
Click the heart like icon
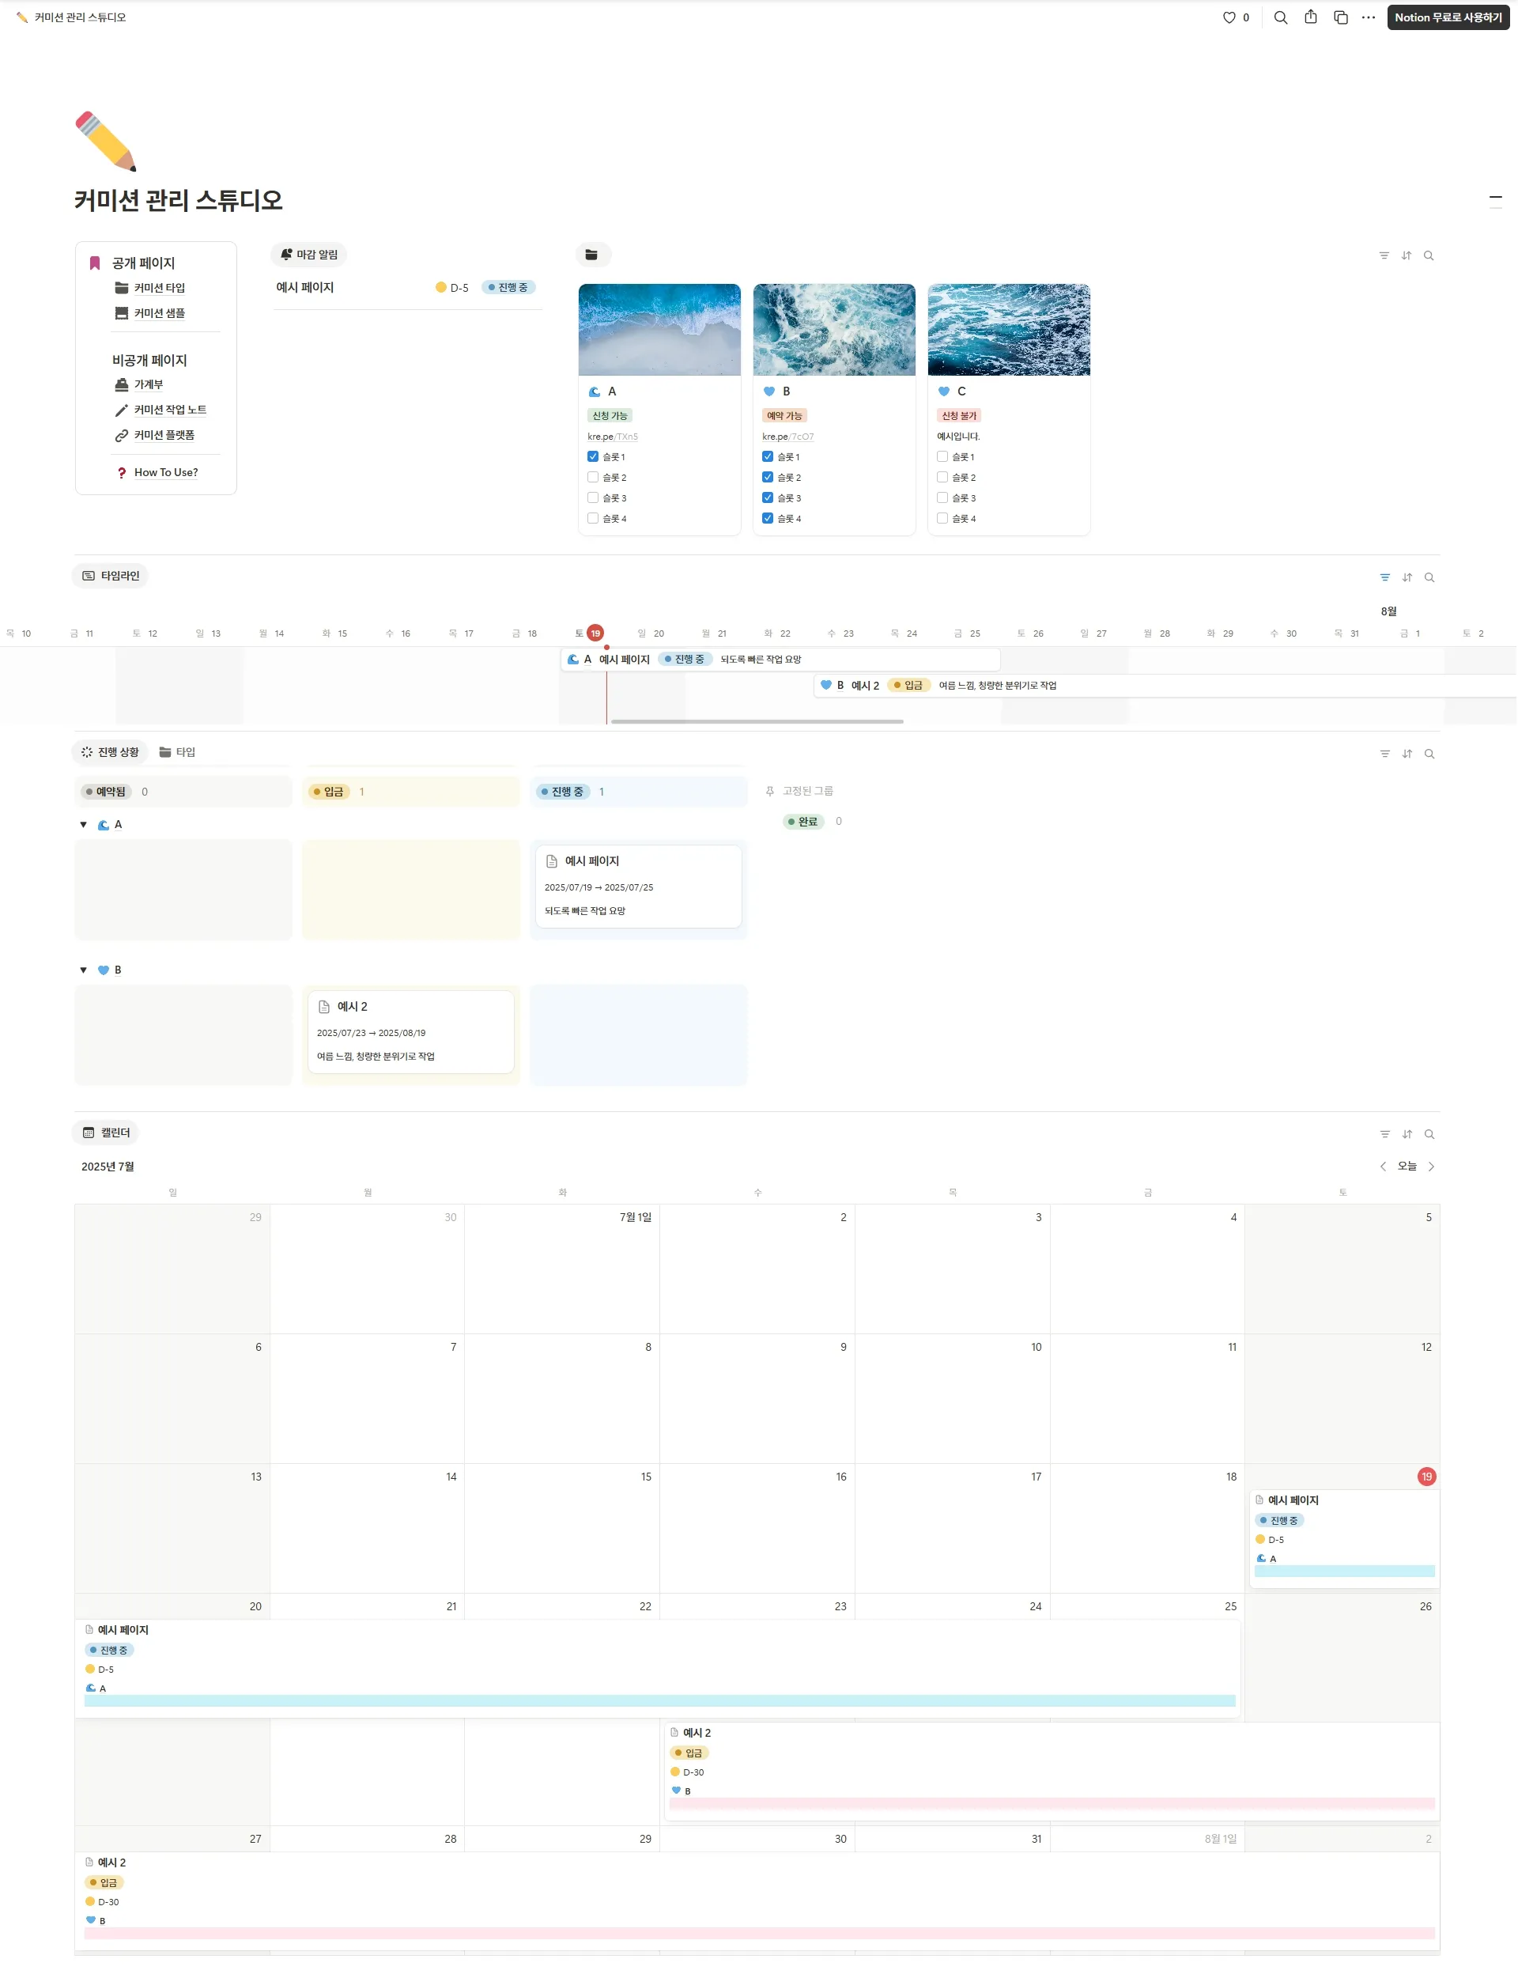(x=1229, y=17)
